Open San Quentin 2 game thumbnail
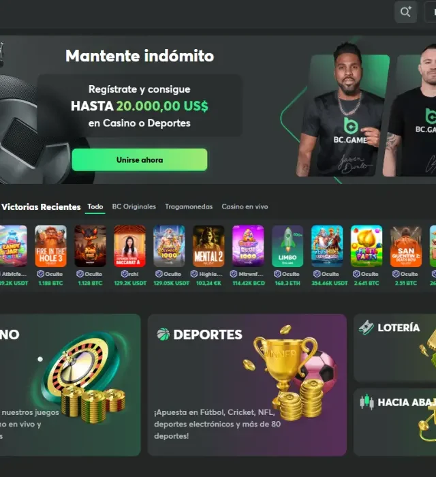Viewport: 436px width, 477px height. [406, 246]
